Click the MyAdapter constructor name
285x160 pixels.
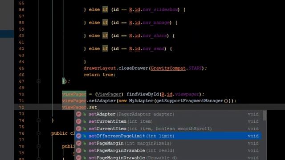[141, 101]
